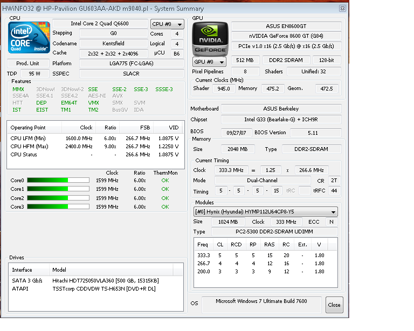Click the Prod. Unit button

[27, 64]
